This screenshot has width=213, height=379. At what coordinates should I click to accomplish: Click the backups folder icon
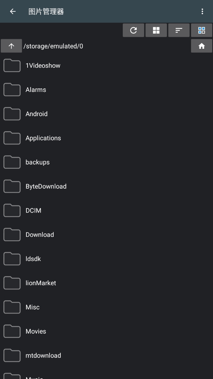pyautogui.click(x=12, y=162)
